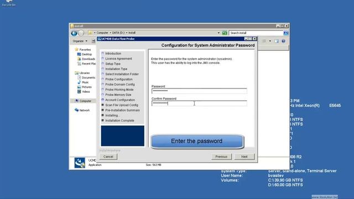Open the Recycle Bin desktop icon

point(9,3)
